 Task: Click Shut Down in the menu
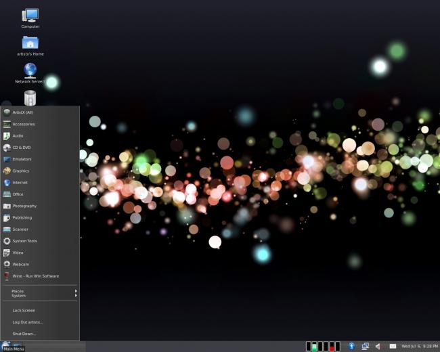point(40,334)
